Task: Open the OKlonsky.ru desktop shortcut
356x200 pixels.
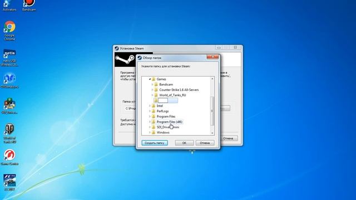Action: coord(9,81)
